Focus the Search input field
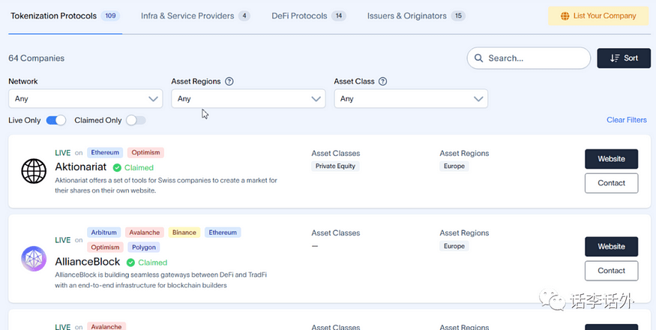 click(529, 58)
